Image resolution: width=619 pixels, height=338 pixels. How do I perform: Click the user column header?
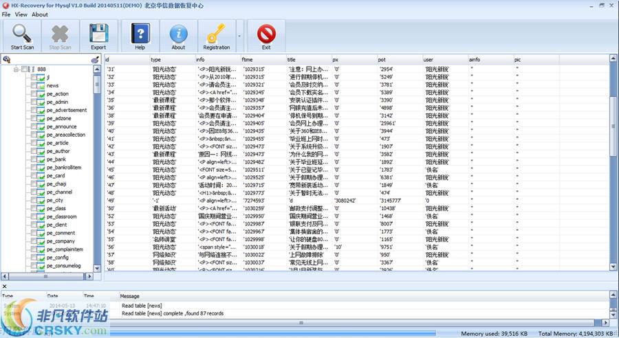pos(445,60)
